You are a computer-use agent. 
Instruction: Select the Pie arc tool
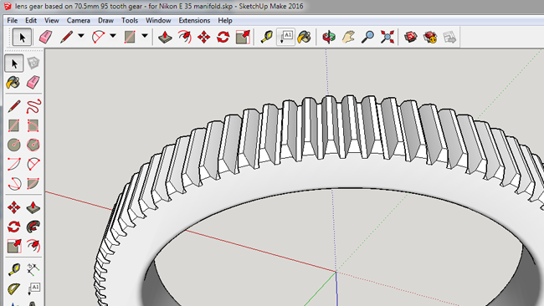(33, 184)
